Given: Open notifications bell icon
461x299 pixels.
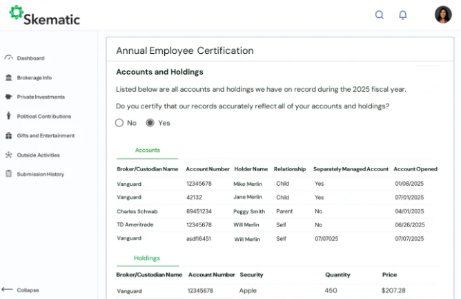Looking at the screenshot, I should (x=403, y=15).
